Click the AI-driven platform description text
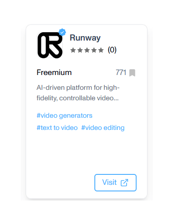Viewport: 174px width, 218px height. (78, 93)
